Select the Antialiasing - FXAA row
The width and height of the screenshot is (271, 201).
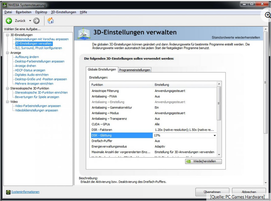point(154,96)
